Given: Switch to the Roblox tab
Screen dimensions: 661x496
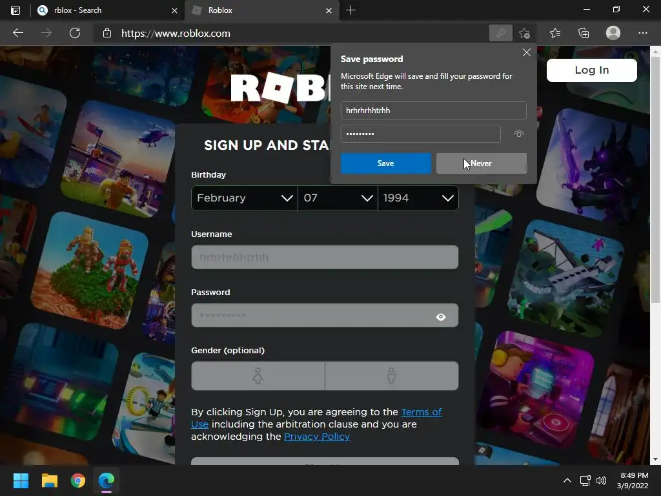Looking at the screenshot, I should (261, 10).
